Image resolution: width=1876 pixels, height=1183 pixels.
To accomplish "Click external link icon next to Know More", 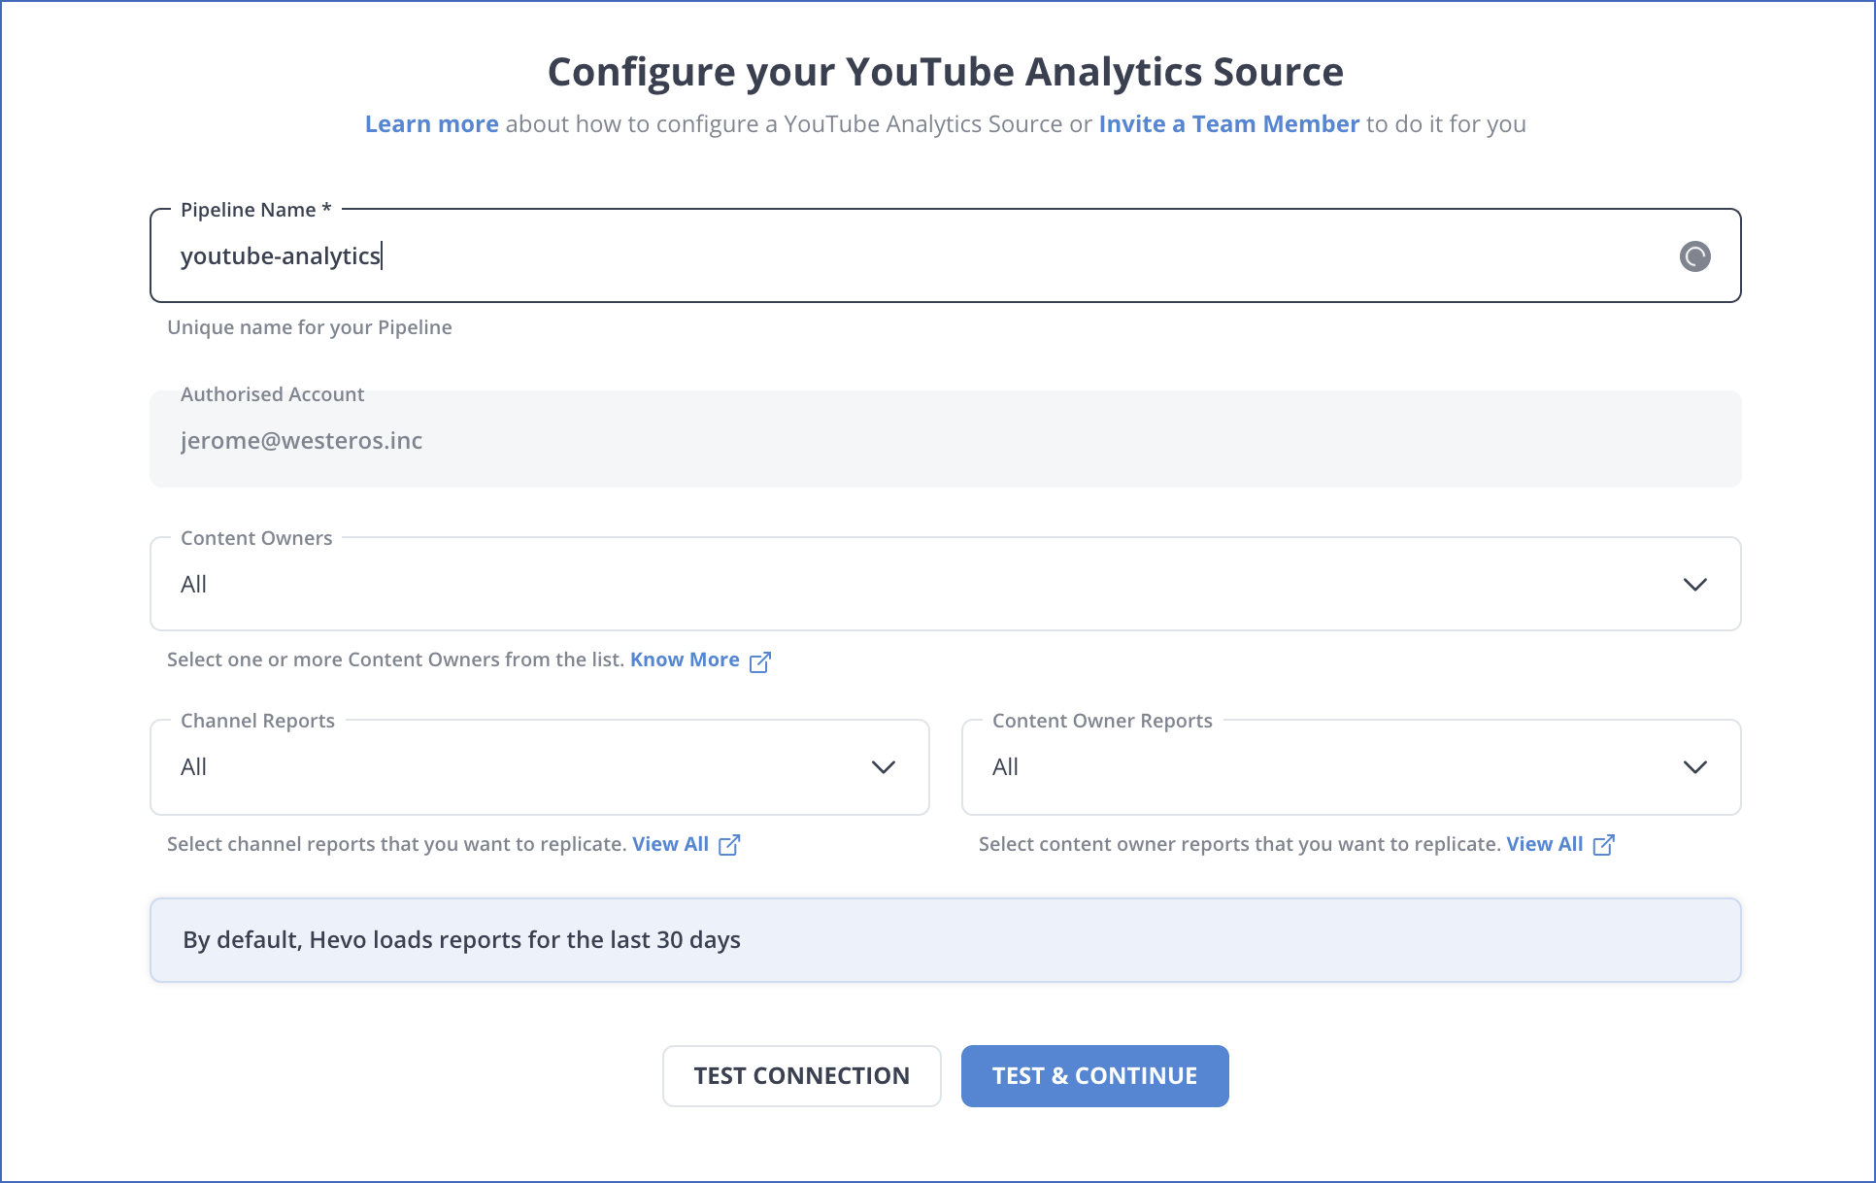I will point(760,661).
